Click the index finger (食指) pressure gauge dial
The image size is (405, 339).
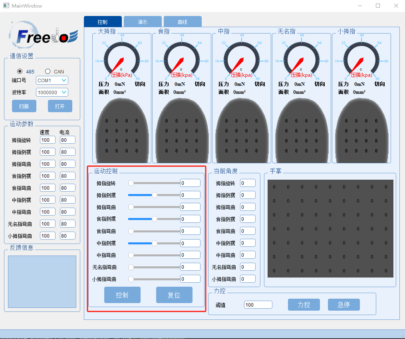(182, 58)
